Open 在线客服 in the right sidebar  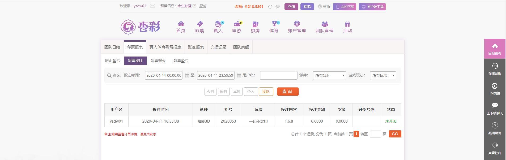tap(495, 69)
